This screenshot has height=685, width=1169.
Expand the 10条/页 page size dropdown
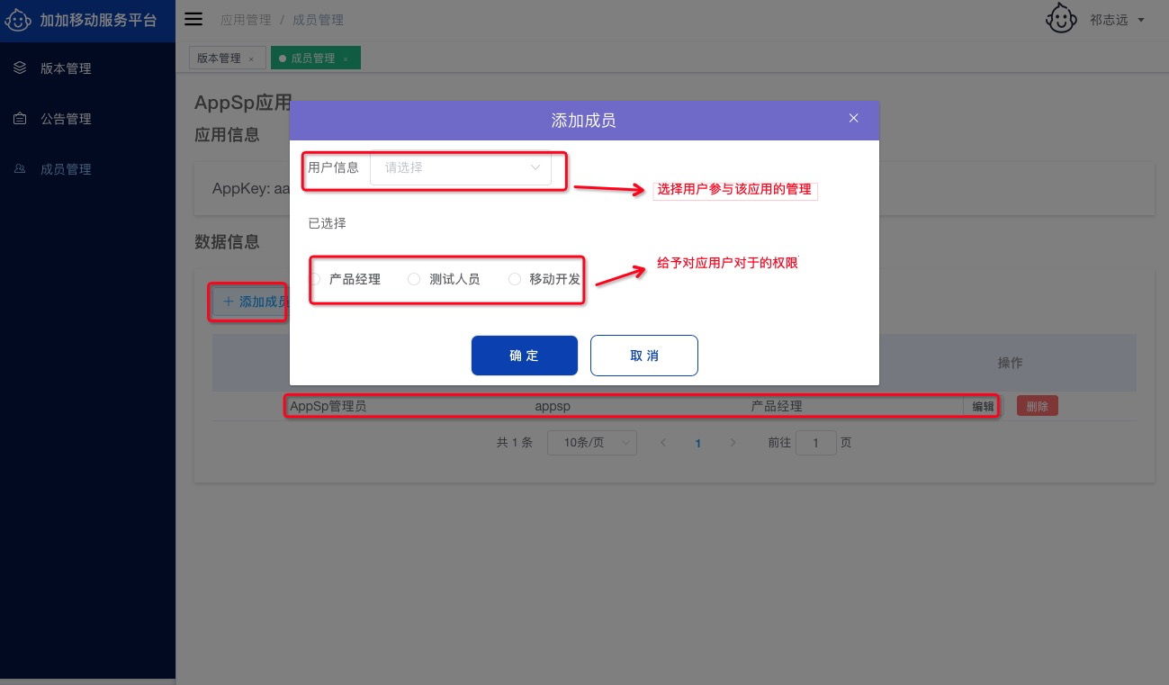coord(591,443)
